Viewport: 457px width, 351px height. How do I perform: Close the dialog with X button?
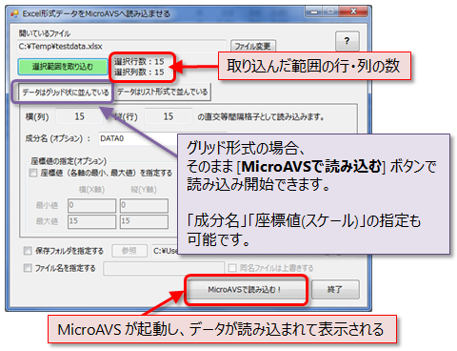pos(353,11)
